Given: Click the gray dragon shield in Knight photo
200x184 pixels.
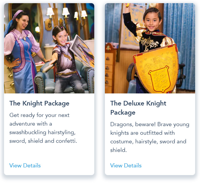Looking at the screenshot, I should (82, 51).
